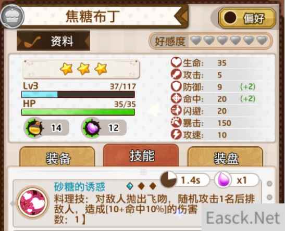Click the purple heart gem icon showing 12
The height and width of the screenshot is (231, 285).
92,127
